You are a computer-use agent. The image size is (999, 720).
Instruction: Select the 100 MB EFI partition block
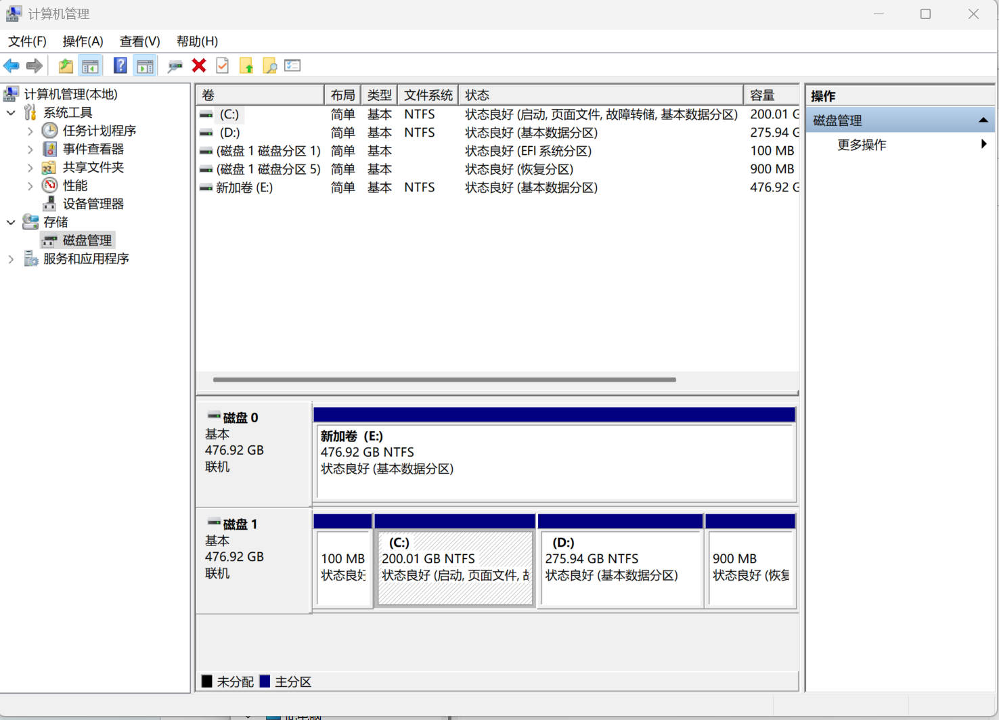point(342,560)
